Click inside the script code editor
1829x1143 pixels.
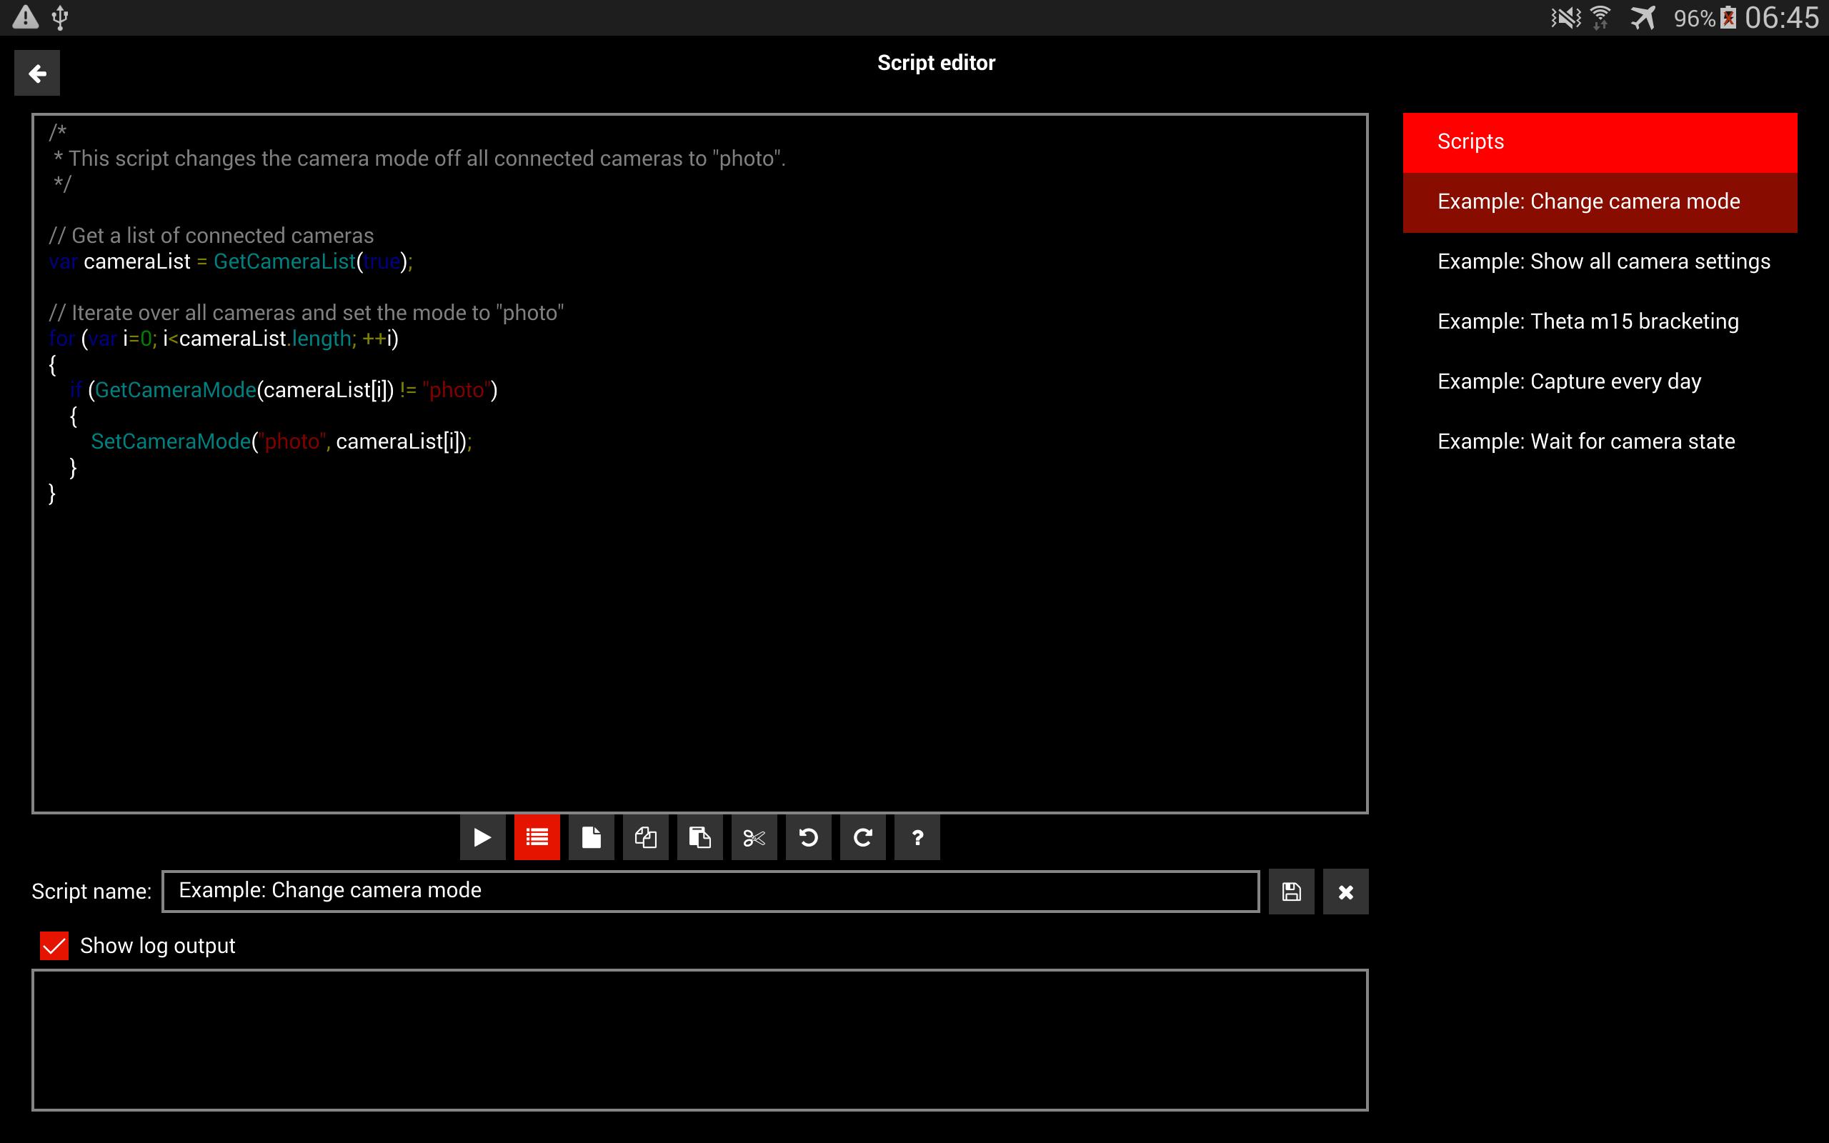click(x=700, y=464)
